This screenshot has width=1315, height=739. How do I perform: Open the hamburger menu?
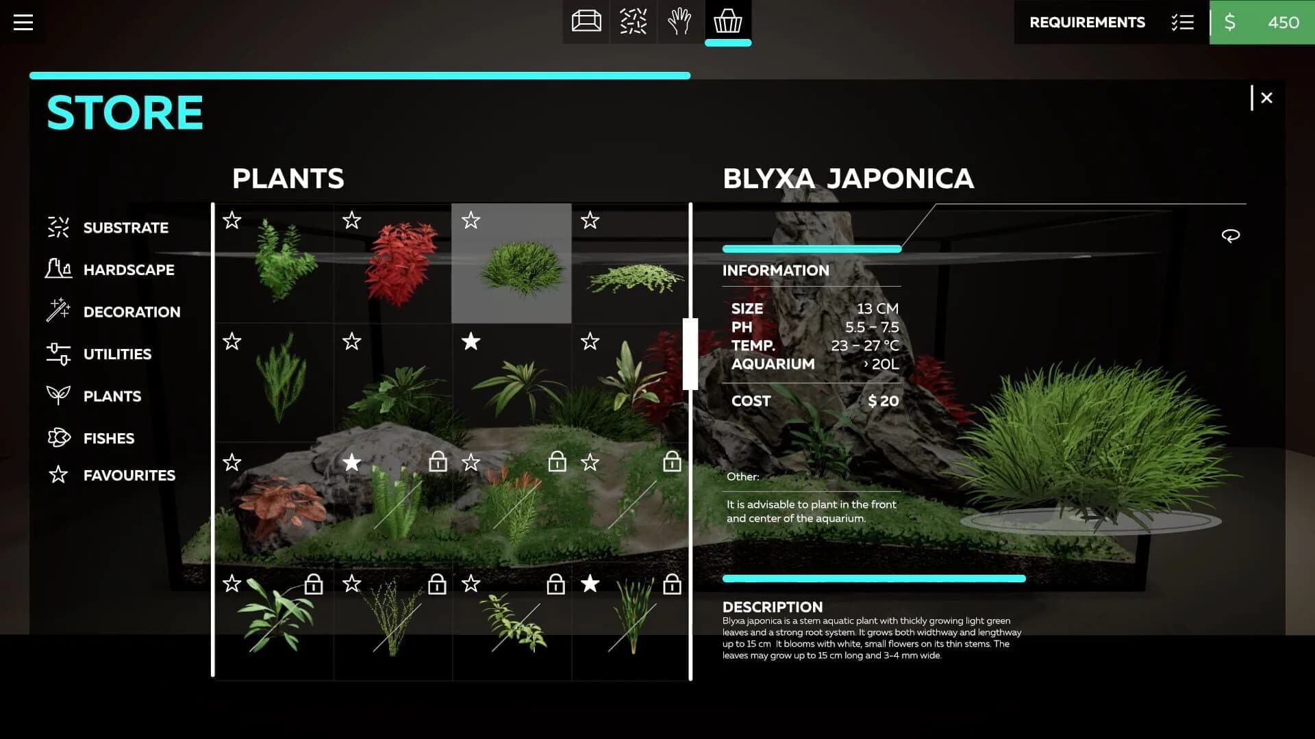point(23,23)
